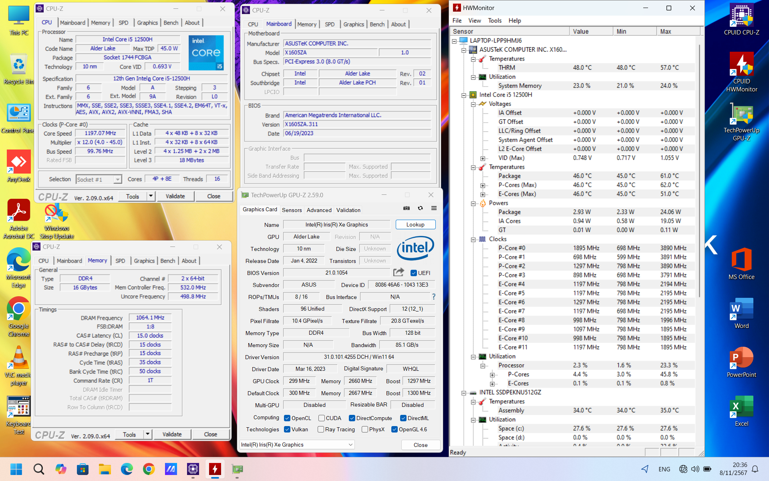Click the GPU-Z refresh icon
This screenshot has width=769, height=481.
(x=420, y=208)
